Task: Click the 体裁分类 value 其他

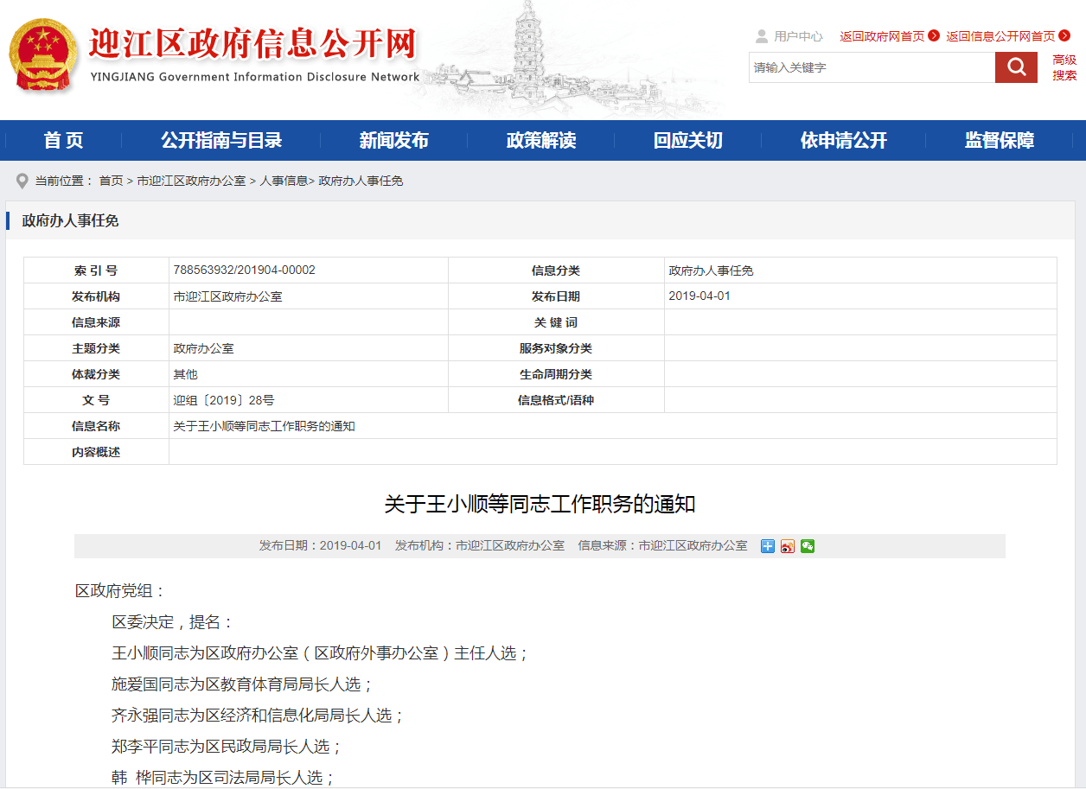Action: click(x=186, y=374)
